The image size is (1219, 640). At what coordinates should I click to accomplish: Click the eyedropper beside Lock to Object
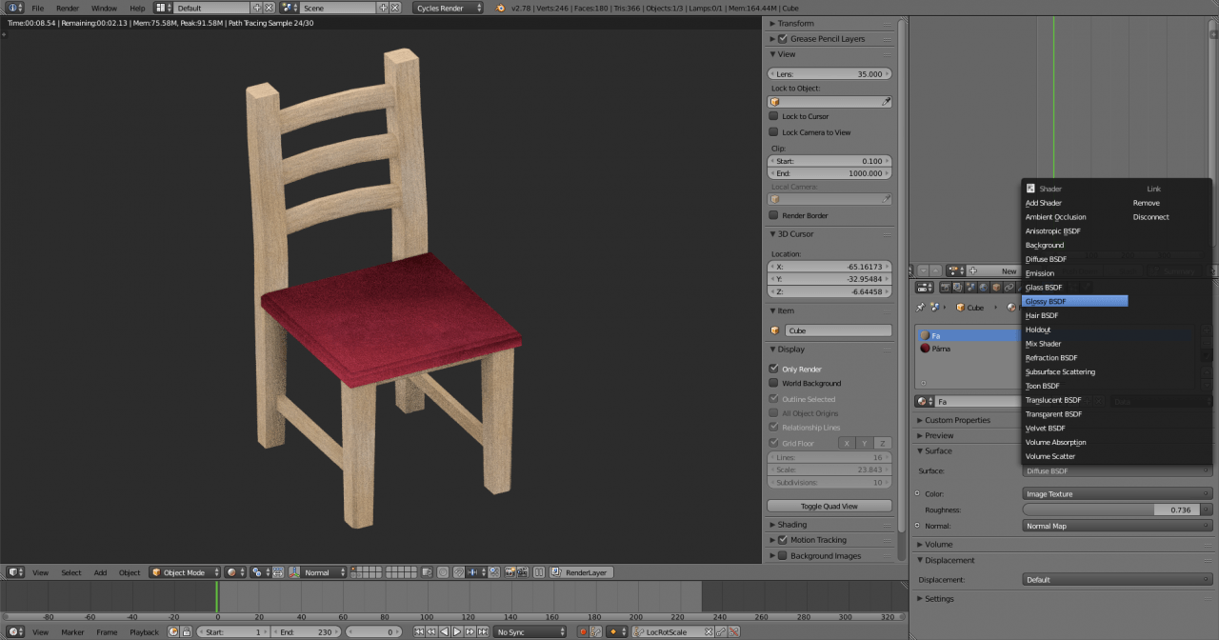click(x=886, y=102)
